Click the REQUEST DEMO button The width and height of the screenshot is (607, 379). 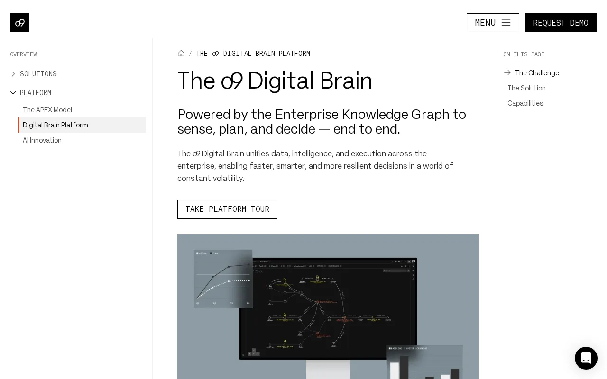click(561, 23)
